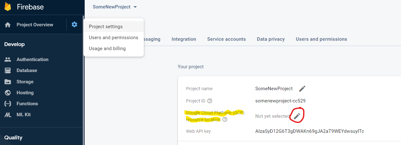Open Functions in sidebar
Viewport: 401px width, 145px height.
(x=27, y=104)
